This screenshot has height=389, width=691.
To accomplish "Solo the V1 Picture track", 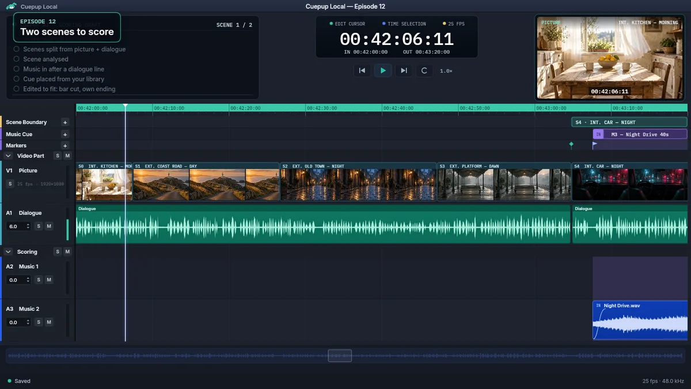I will tap(10, 184).
